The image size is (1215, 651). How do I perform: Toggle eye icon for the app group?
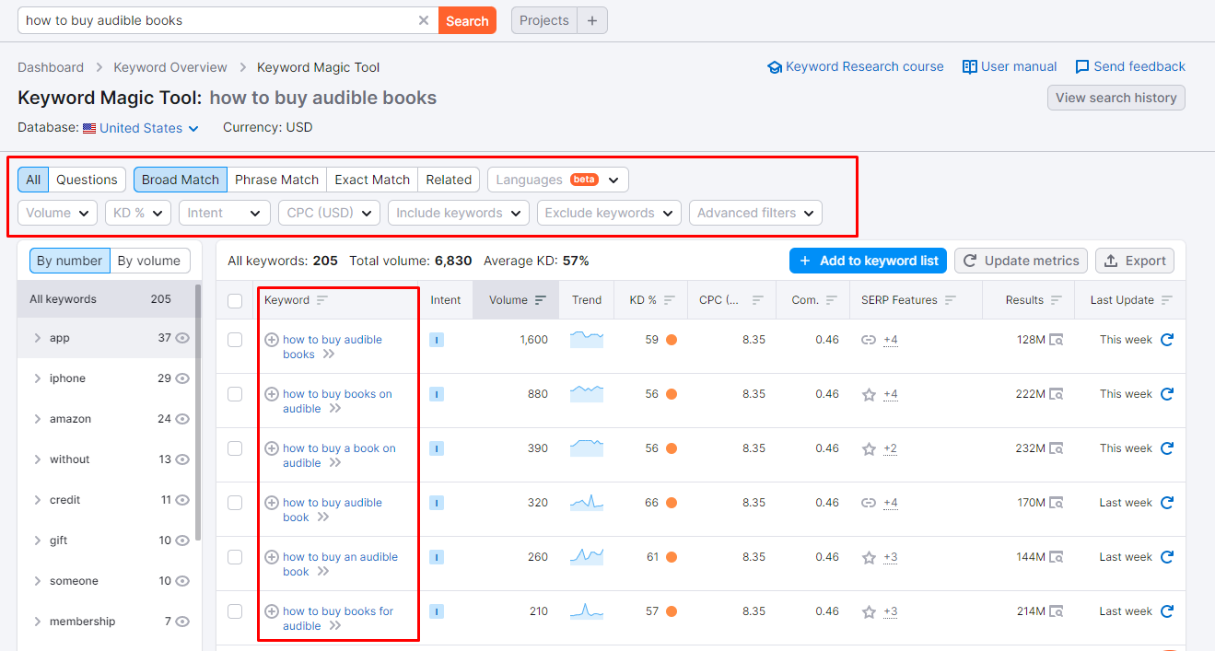coord(182,338)
